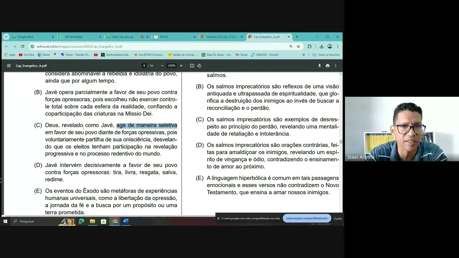This screenshot has width=459, height=258.
Task: Show hidden bookmarks overflow chevron
Action: pos(304,55)
